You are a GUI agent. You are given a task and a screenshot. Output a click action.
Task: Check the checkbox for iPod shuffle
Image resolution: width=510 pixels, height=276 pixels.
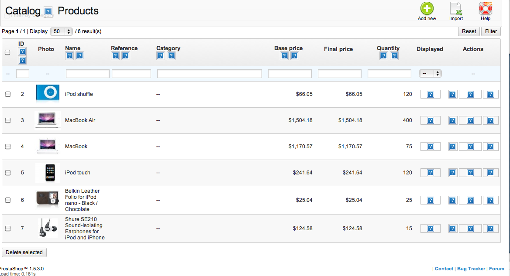(x=8, y=94)
